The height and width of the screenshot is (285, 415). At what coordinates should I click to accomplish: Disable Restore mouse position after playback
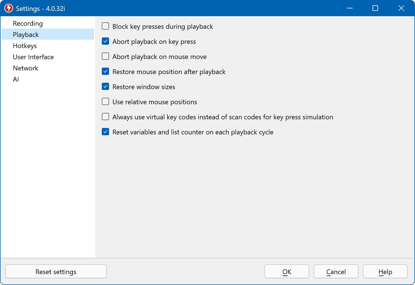pos(105,72)
